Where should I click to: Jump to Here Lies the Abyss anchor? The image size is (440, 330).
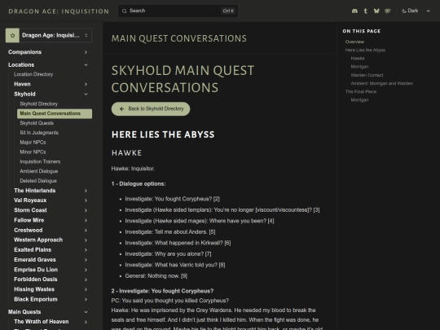coord(365,51)
